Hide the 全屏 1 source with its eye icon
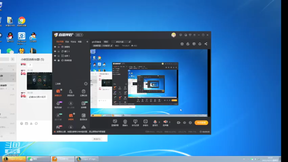This screenshot has width=288, height=162. pos(55,56)
